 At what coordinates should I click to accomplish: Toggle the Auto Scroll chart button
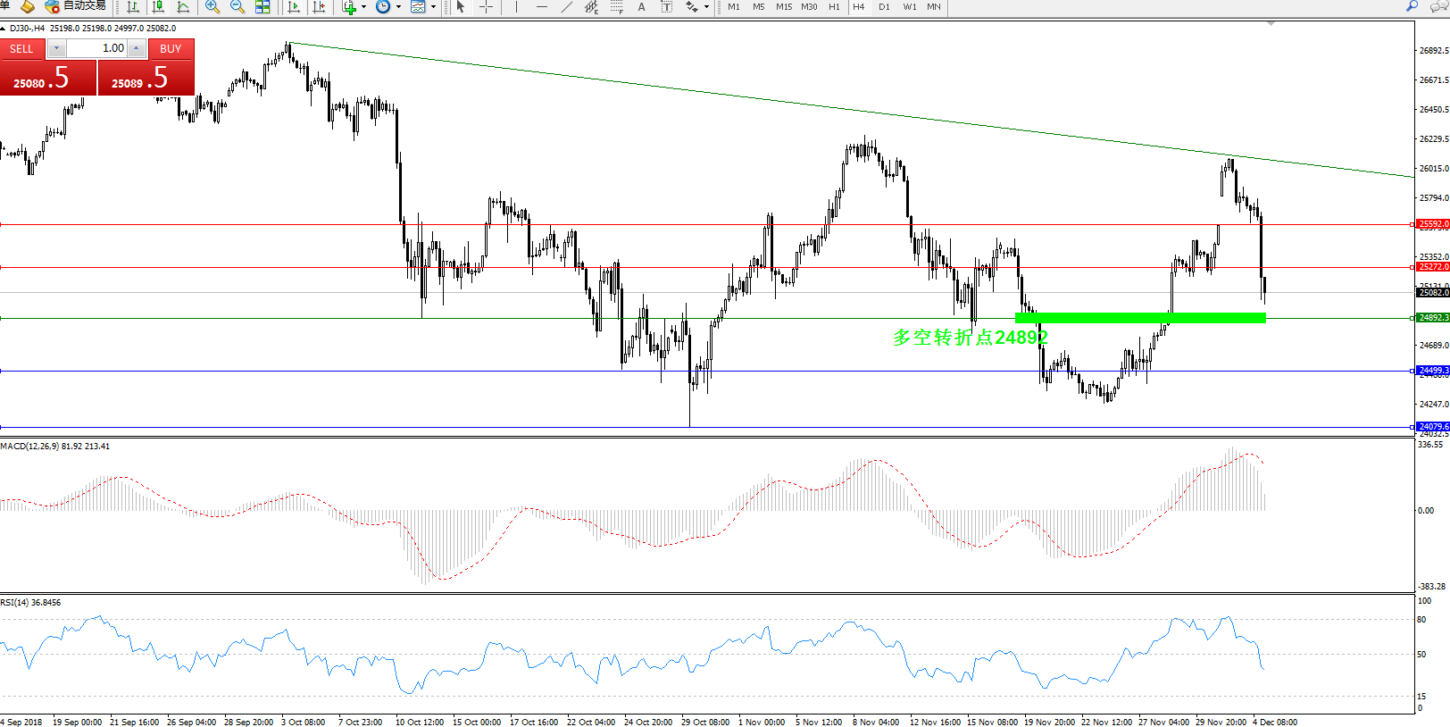pos(293,7)
